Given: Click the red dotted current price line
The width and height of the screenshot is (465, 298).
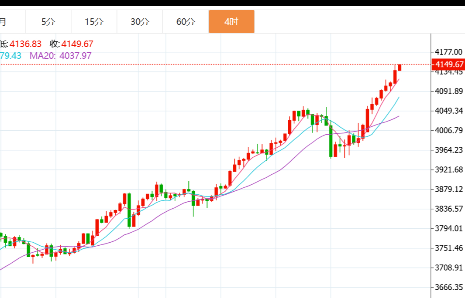Looking at the screenshot, I should 218,64.
